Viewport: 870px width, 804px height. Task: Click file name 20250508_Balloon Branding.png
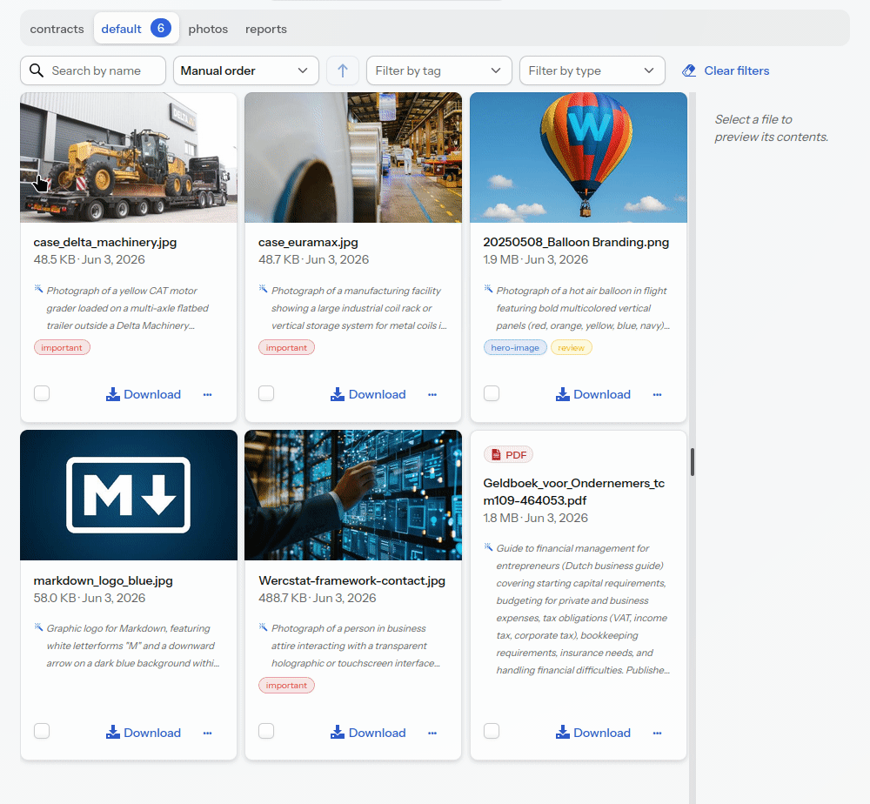pyautogui.click(x=576, y=242)
